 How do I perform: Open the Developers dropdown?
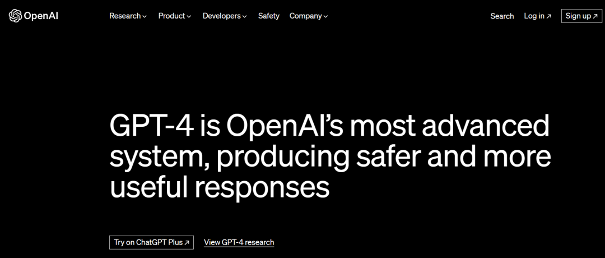tap(225, 16)
